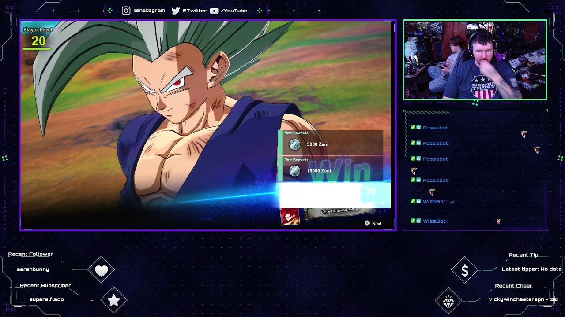Click the star subscriber icon

coord(114,300)
